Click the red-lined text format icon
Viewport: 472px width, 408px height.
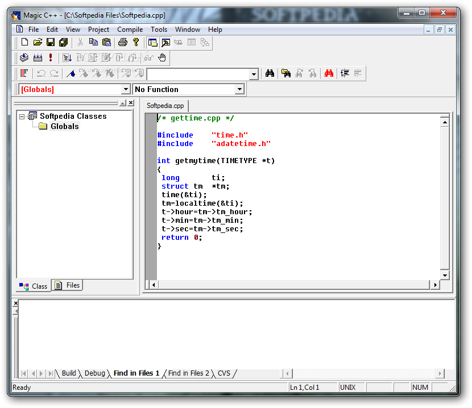pos(24,73)
